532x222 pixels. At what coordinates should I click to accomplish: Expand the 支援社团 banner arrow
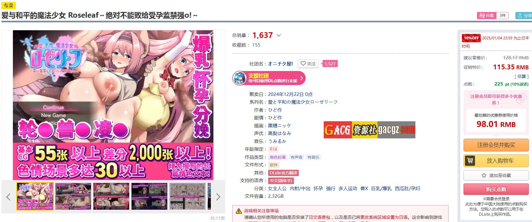301,78
